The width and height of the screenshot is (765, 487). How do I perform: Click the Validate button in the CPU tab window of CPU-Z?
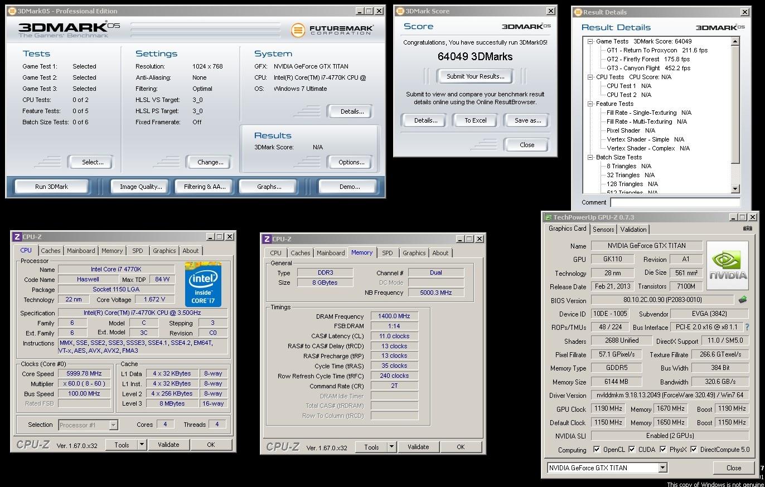tap(168, 445)
